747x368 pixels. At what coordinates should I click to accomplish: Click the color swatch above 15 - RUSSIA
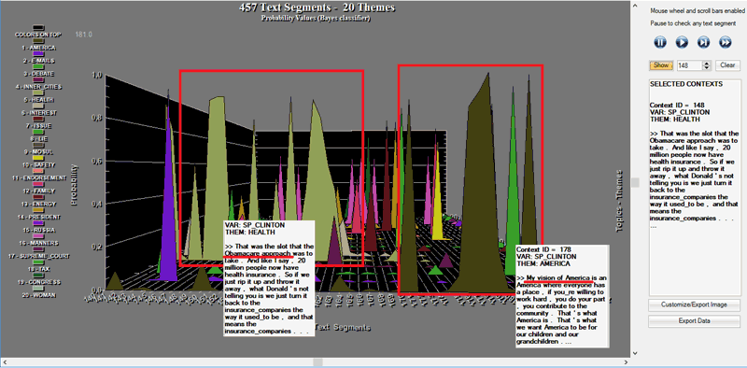[x=39, y=223]
